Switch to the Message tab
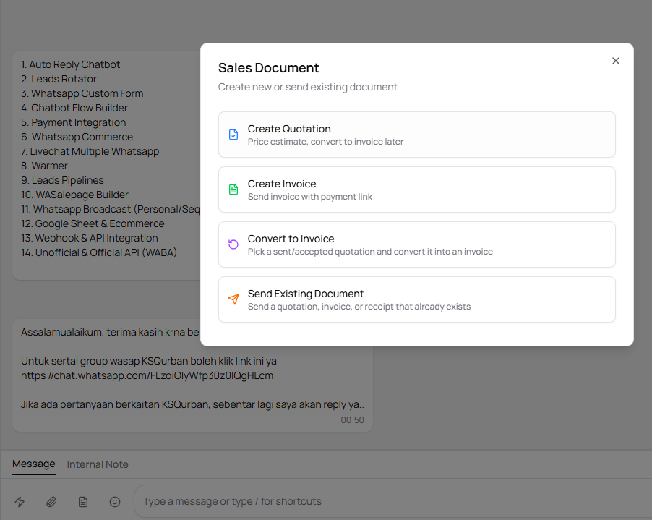Screen dimensions: 652x520 [34, 464]
